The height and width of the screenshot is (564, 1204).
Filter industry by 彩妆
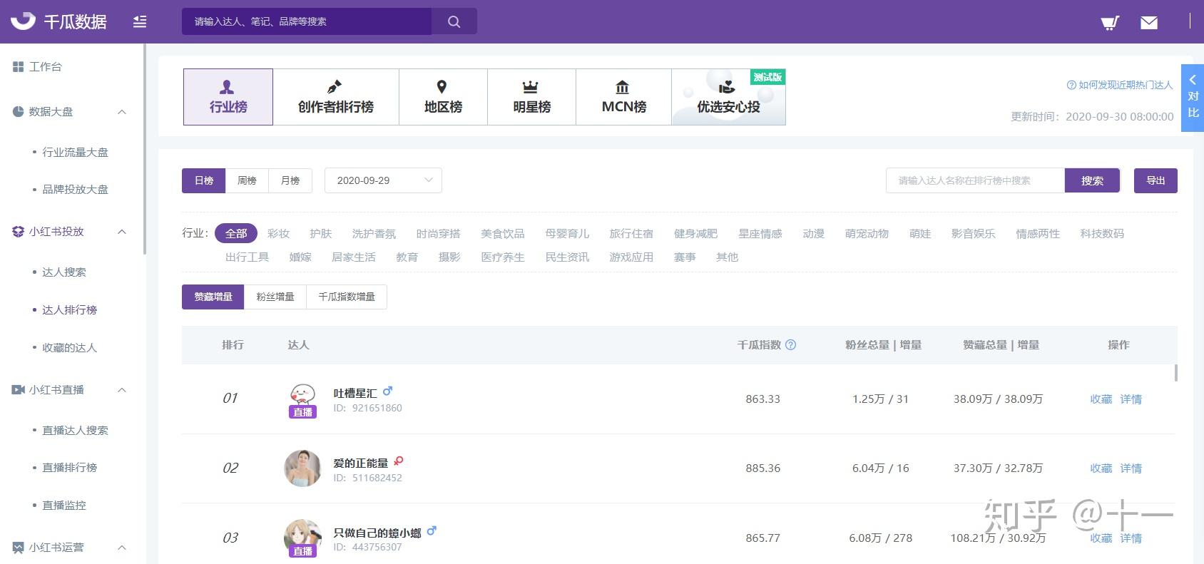click(278, 233)
